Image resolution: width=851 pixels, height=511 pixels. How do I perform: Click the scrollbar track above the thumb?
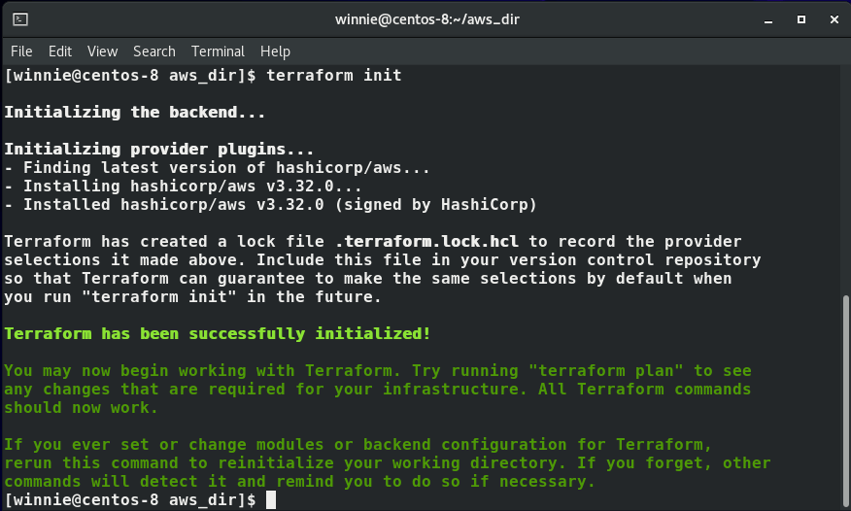[x=846, y=179]
